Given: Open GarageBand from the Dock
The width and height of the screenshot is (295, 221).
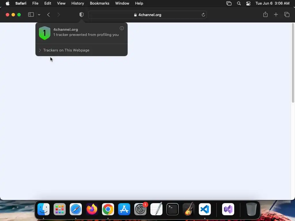Looking at the screenshot, I should 189,209.
